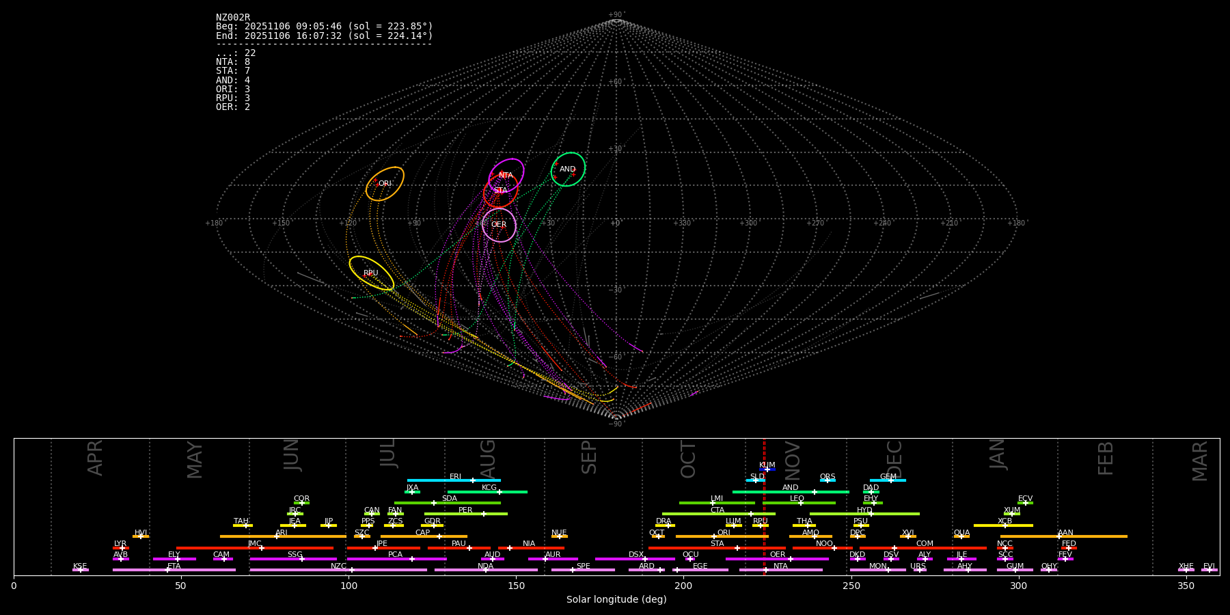Screen dimensions: 1230x615
Task: Click the OER radiant circle on sky map
Action: coord(499,225)
